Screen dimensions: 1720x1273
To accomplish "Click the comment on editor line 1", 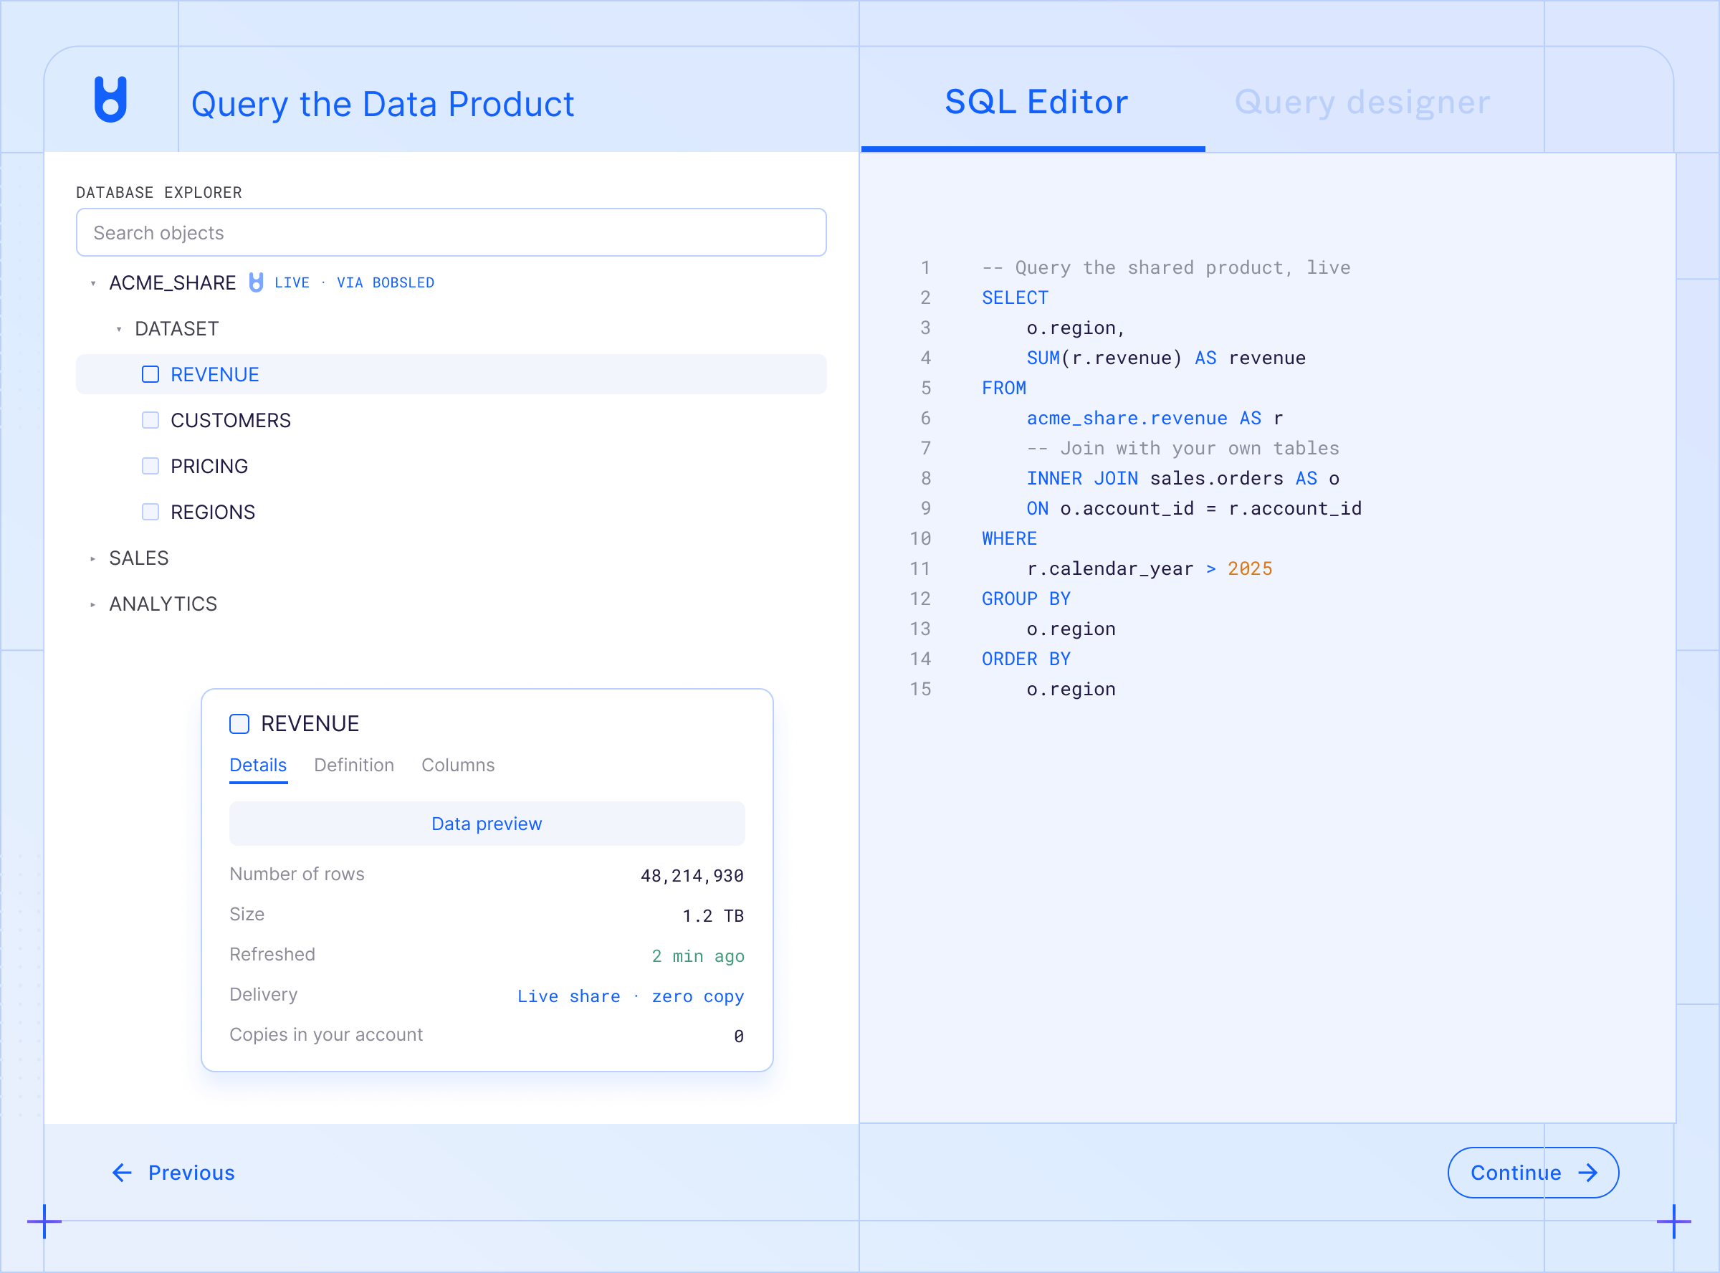I will 1165,267.
